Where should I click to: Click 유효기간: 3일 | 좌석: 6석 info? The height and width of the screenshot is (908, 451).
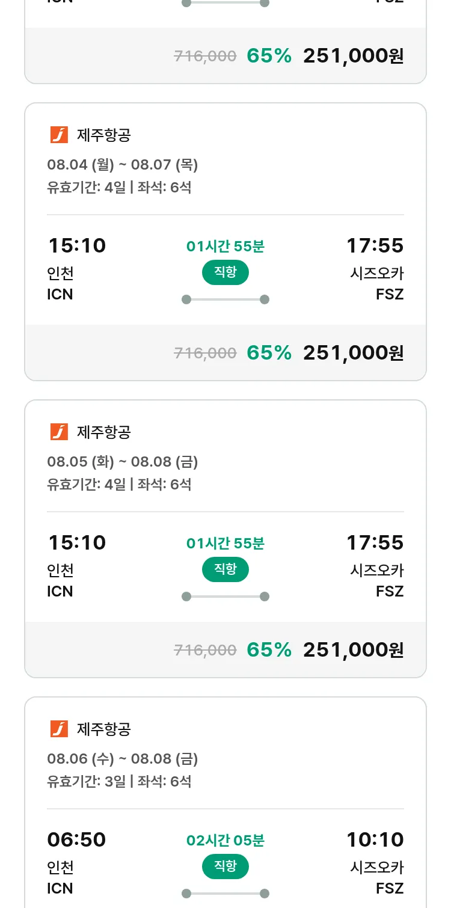(x=119, y=782)
